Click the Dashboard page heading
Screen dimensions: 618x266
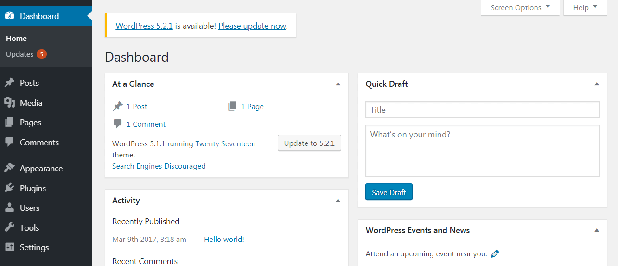coord(137,57)
